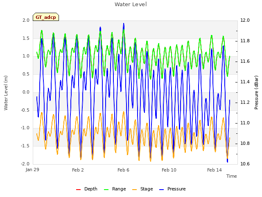This screenshot has width=262, height=197.
Task: Click the 11.2 pressure tick label
Action: pos(245,102)
